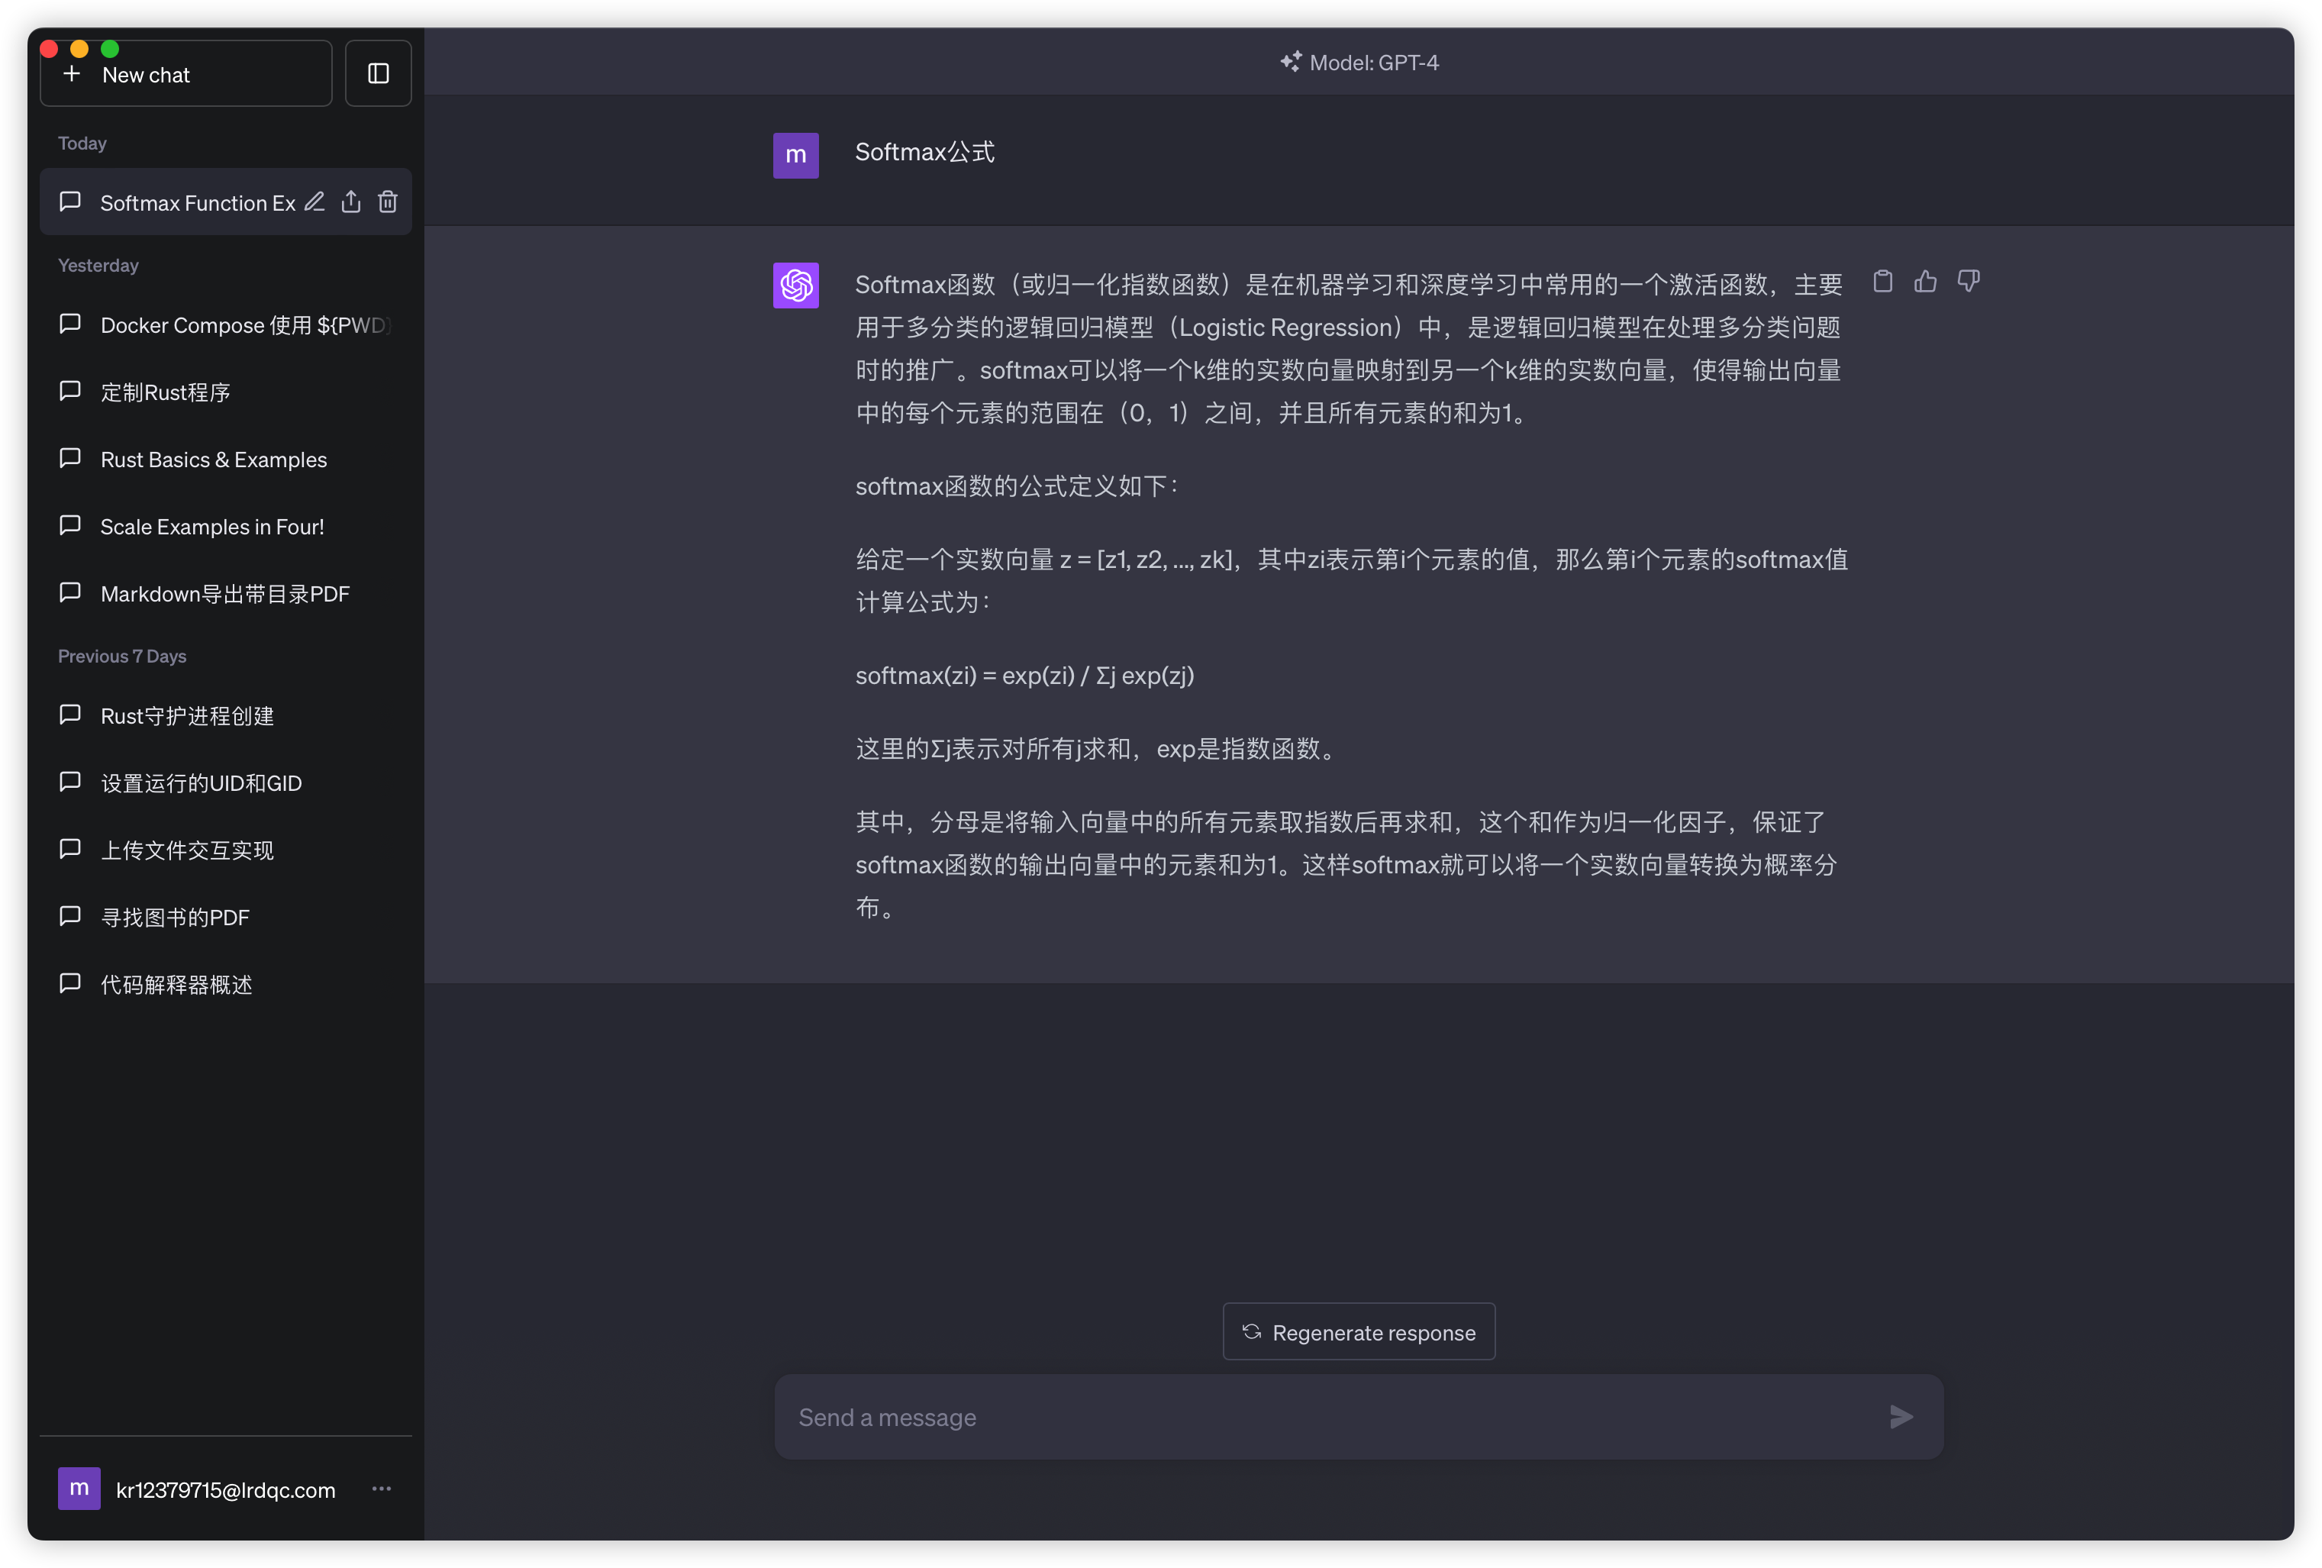Image resolution: width=2322 pixels, height=1568 pixels.
Task: Click the Regenerate response button
Action: click(1358, 1332)
